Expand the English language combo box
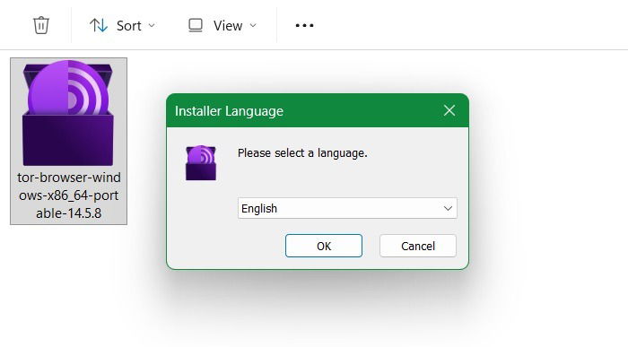The image size is (628, 347). pos(347,208)
